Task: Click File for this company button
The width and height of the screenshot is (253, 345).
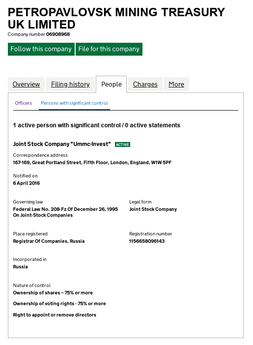Action: (x=109, y=49)
